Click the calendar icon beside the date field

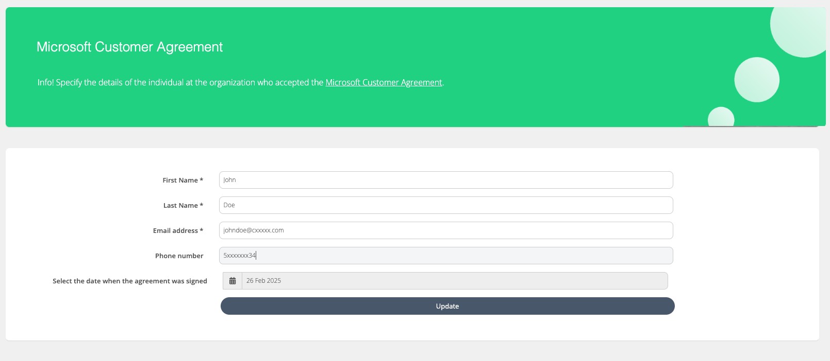click(233, 281)
